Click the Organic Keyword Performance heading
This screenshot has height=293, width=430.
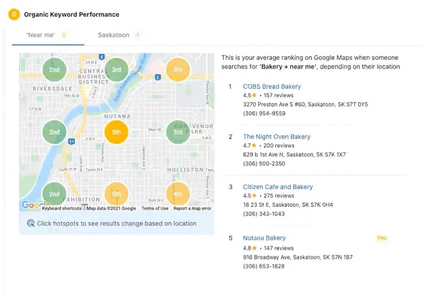(x=72, y=15)
